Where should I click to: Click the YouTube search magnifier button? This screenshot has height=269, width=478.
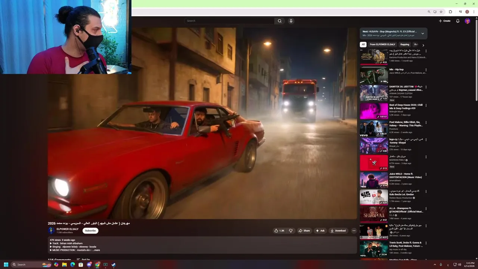[x=279, y=21]
